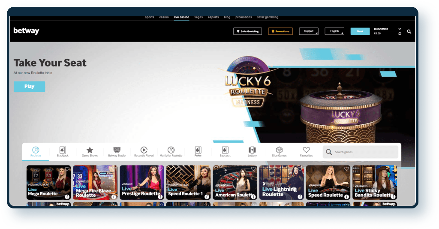Click the search magnifier in the header
439x229 pixels.
[x=409, y=31]
